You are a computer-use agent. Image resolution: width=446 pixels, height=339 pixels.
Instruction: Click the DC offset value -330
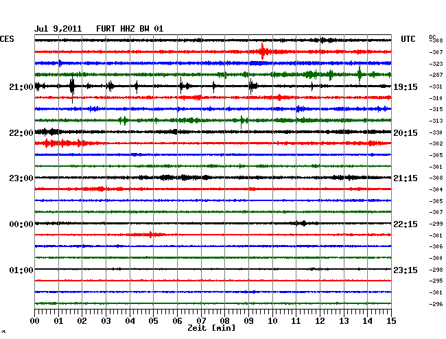[436, 132]
